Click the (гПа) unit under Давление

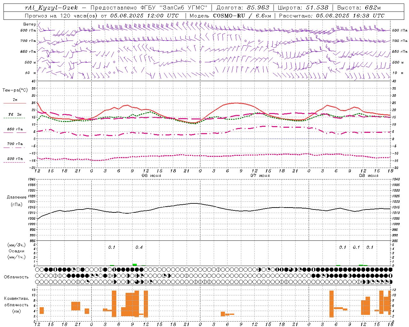coord(17,205)
